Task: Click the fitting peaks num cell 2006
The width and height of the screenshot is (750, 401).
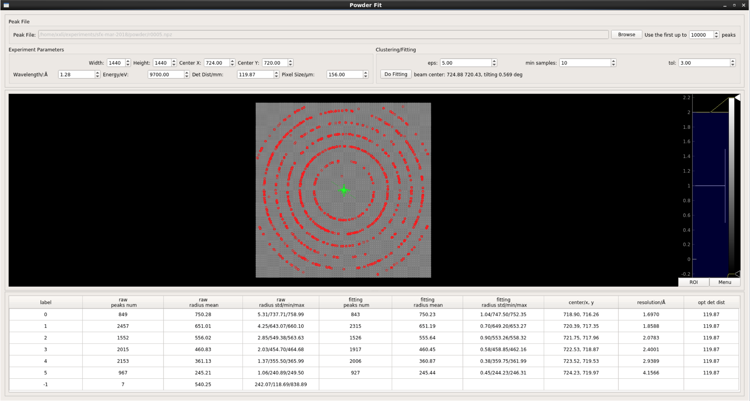Action: pos(355,361)
